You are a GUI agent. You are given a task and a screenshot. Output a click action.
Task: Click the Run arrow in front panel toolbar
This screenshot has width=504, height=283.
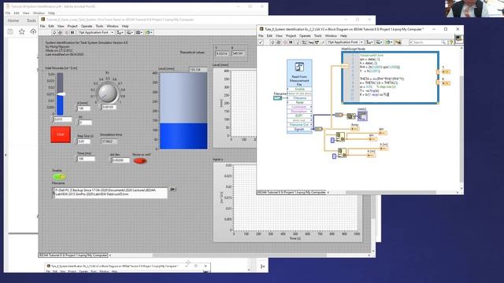[x=54, y=32]
